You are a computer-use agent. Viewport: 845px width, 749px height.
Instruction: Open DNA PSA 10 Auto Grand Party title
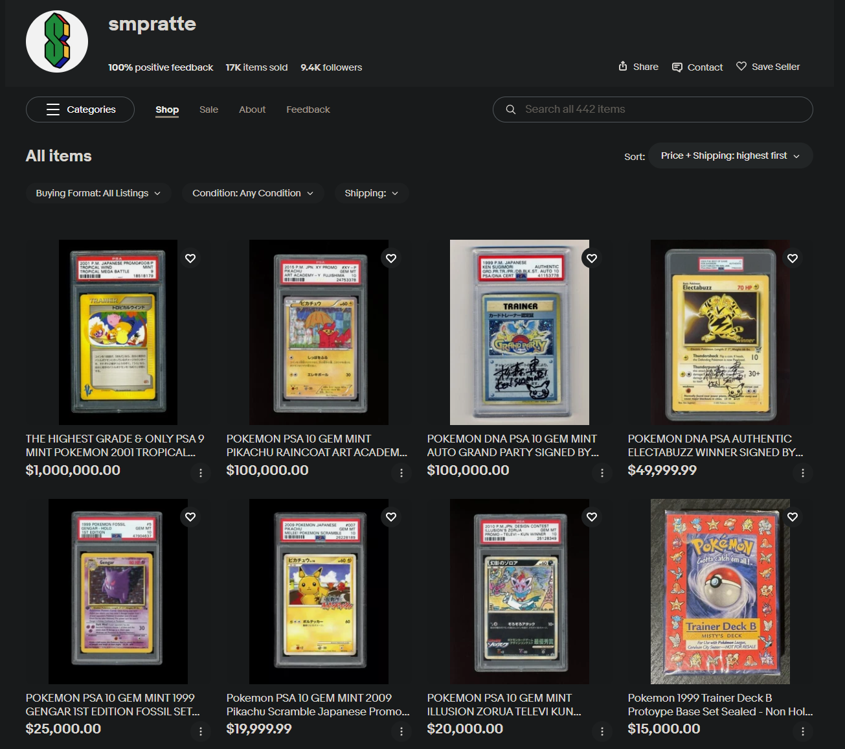(x=513, y=446)
